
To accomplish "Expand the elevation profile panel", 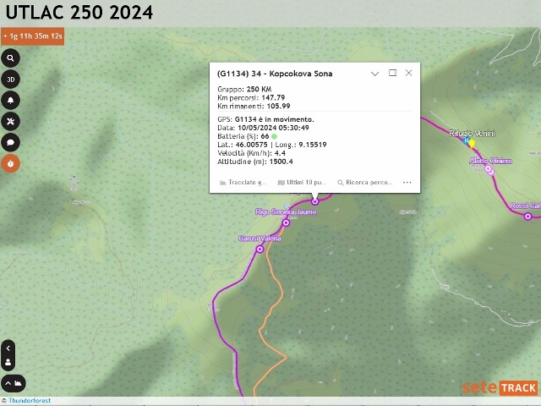I will (x=14, y=383).
